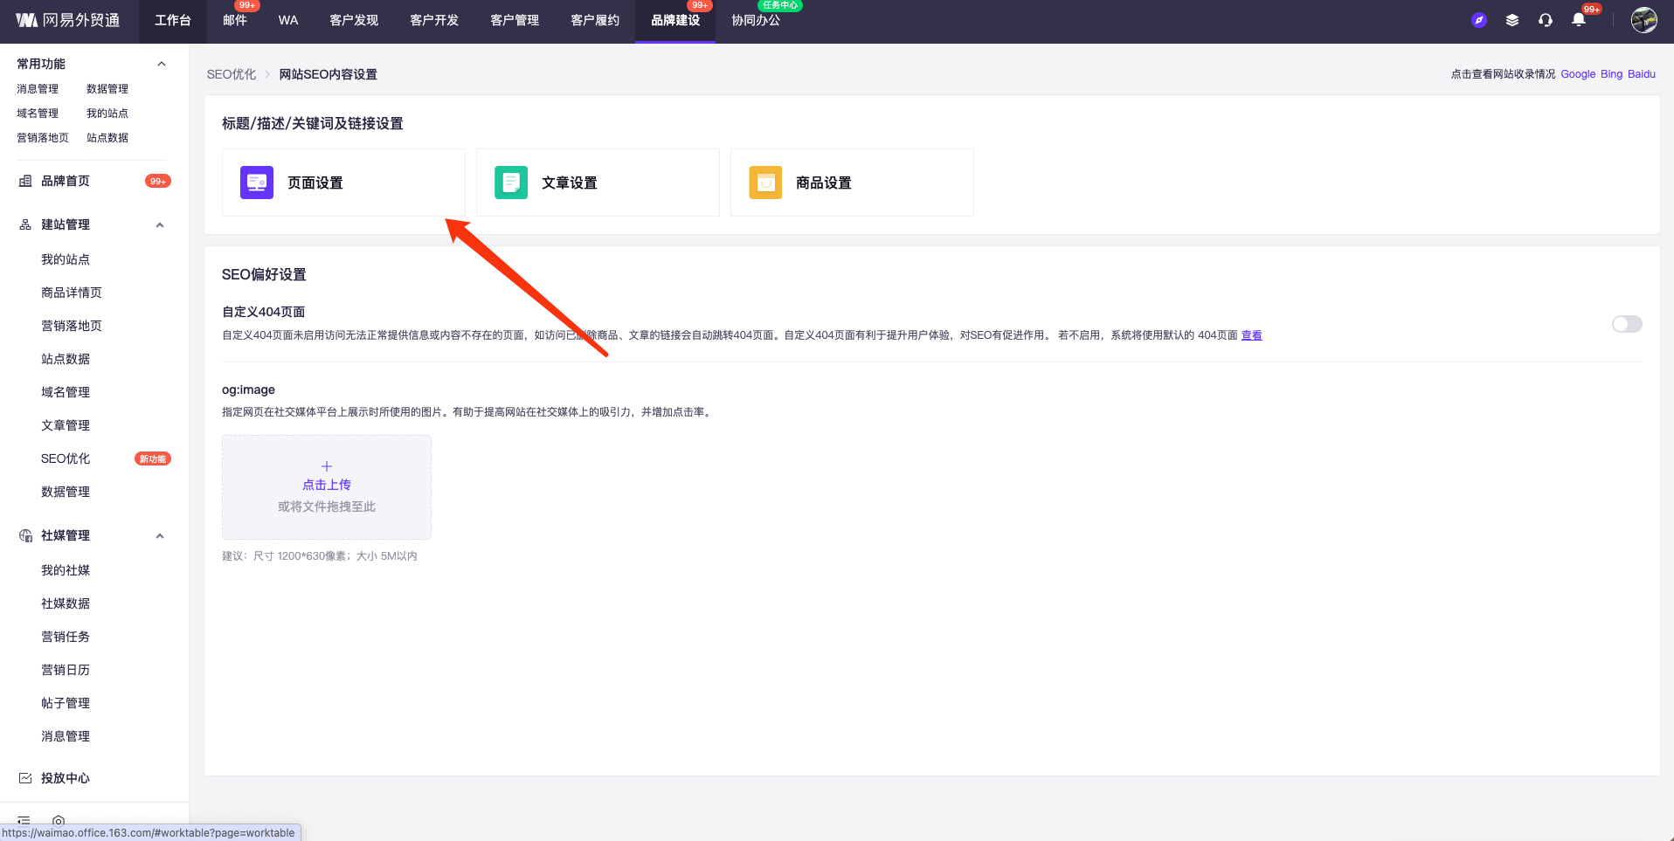Click the og:image upload area

click(x=326, y=486)
